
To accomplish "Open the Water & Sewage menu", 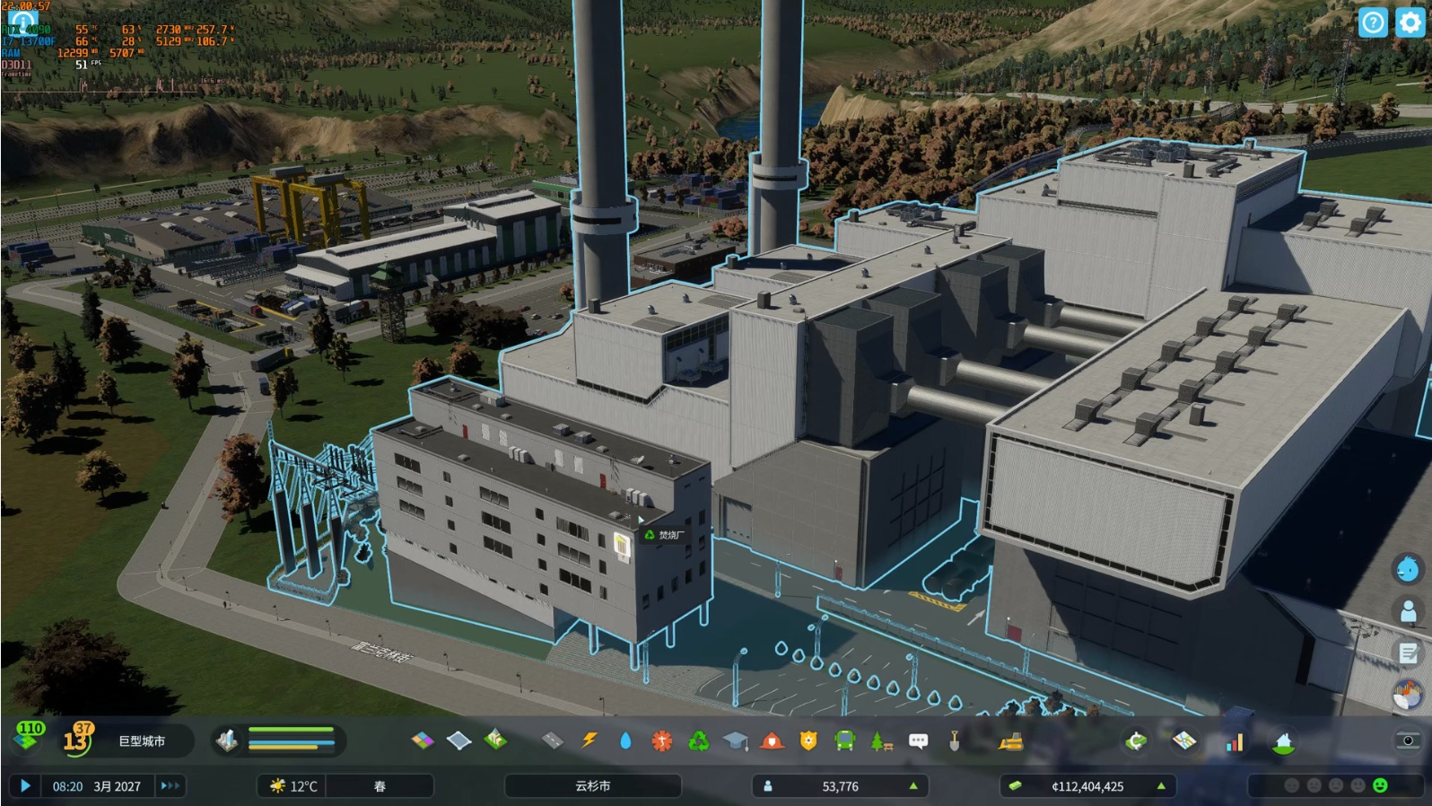I will [625, 740].
